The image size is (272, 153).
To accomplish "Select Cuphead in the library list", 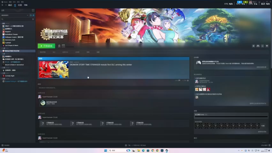I will click(8, 43).
